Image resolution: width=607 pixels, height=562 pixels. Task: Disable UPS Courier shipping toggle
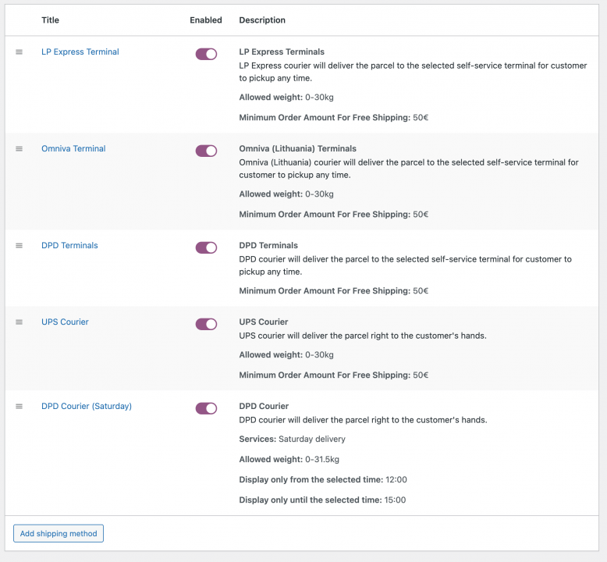click(206, 324)
